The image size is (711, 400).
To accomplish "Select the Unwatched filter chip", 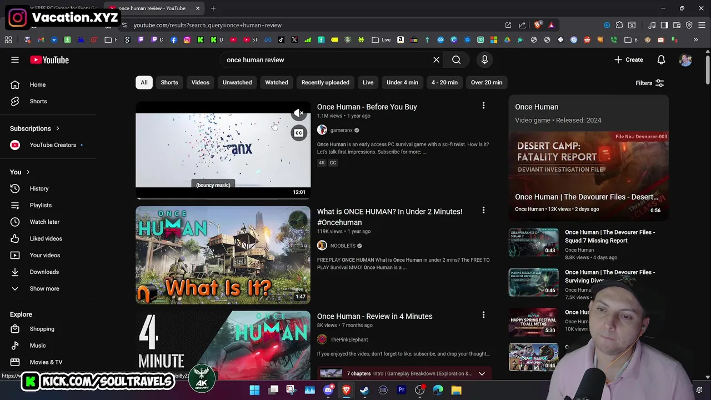I will pos(237,82).
